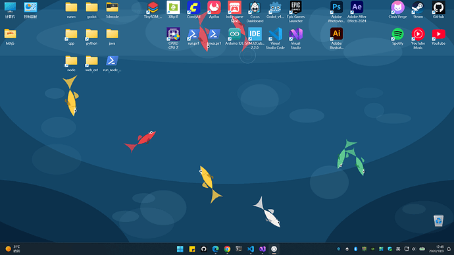Viewport: 454px width, 255px height.
Task: Open the java folder
Action: [x=112, y=37]
